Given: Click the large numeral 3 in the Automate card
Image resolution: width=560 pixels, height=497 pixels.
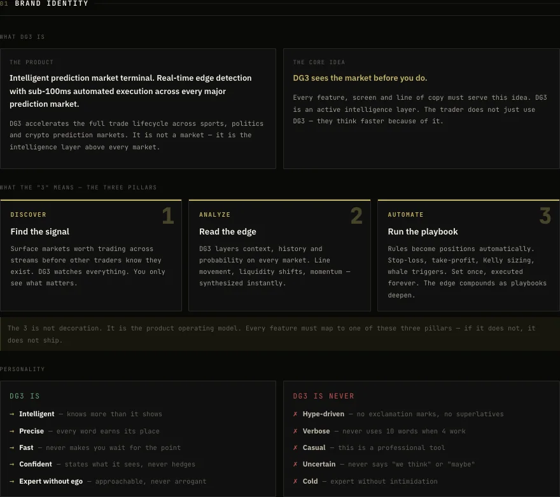Looking at the screenshot, I should (545, 216).
